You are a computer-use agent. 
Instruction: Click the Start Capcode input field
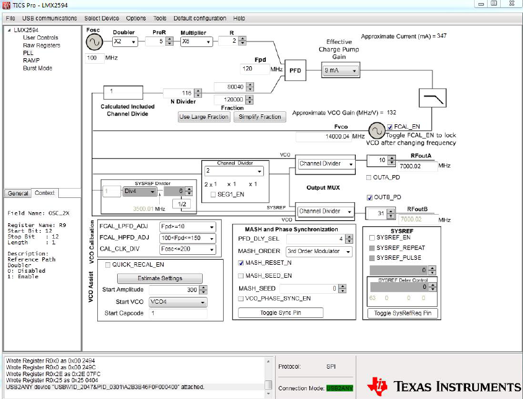pyautogui.click(x=178, y=313)
